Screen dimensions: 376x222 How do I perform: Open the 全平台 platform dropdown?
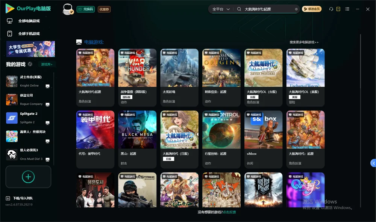pyautogui.click(x=221, y=9)
